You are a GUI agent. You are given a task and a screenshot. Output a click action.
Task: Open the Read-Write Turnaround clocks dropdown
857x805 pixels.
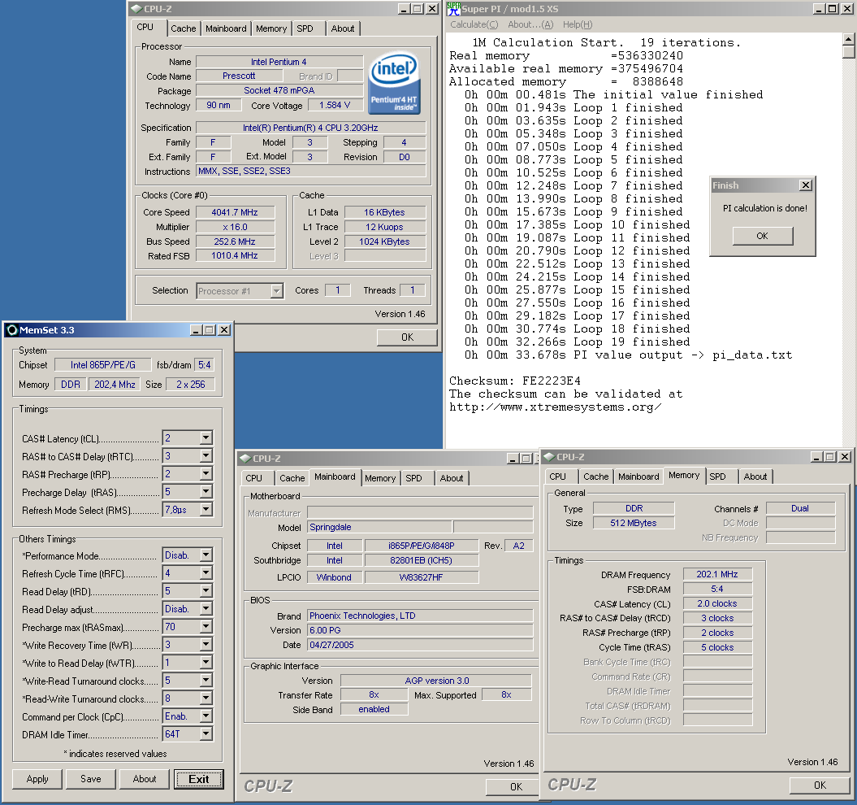point(206,698)
